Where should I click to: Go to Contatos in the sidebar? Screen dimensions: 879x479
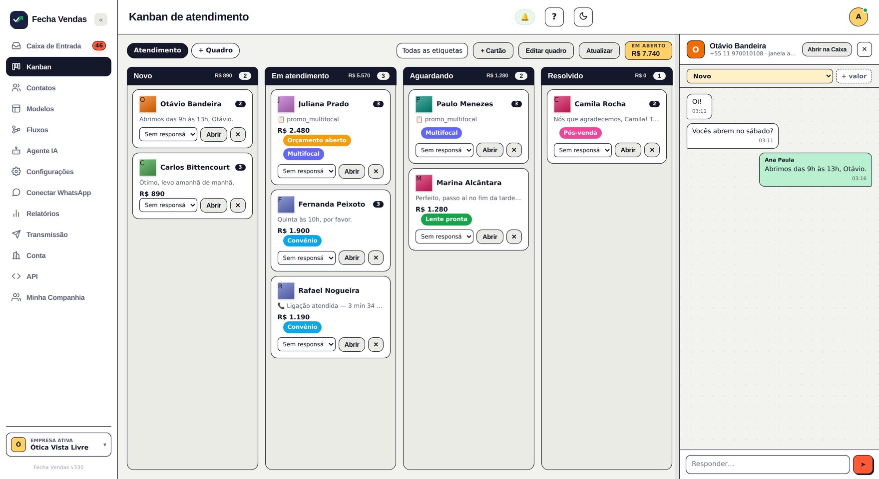pyautogui.click(x=58, y=88)
